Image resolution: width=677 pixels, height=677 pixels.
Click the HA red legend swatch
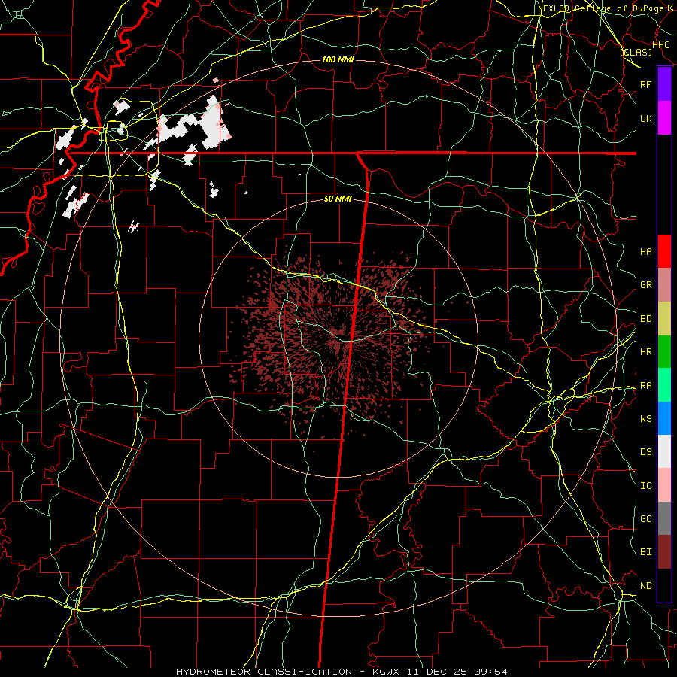coord(664,251)
